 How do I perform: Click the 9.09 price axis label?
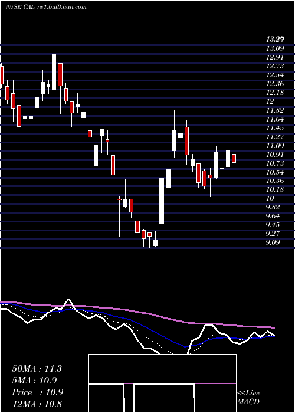[273, 242]
